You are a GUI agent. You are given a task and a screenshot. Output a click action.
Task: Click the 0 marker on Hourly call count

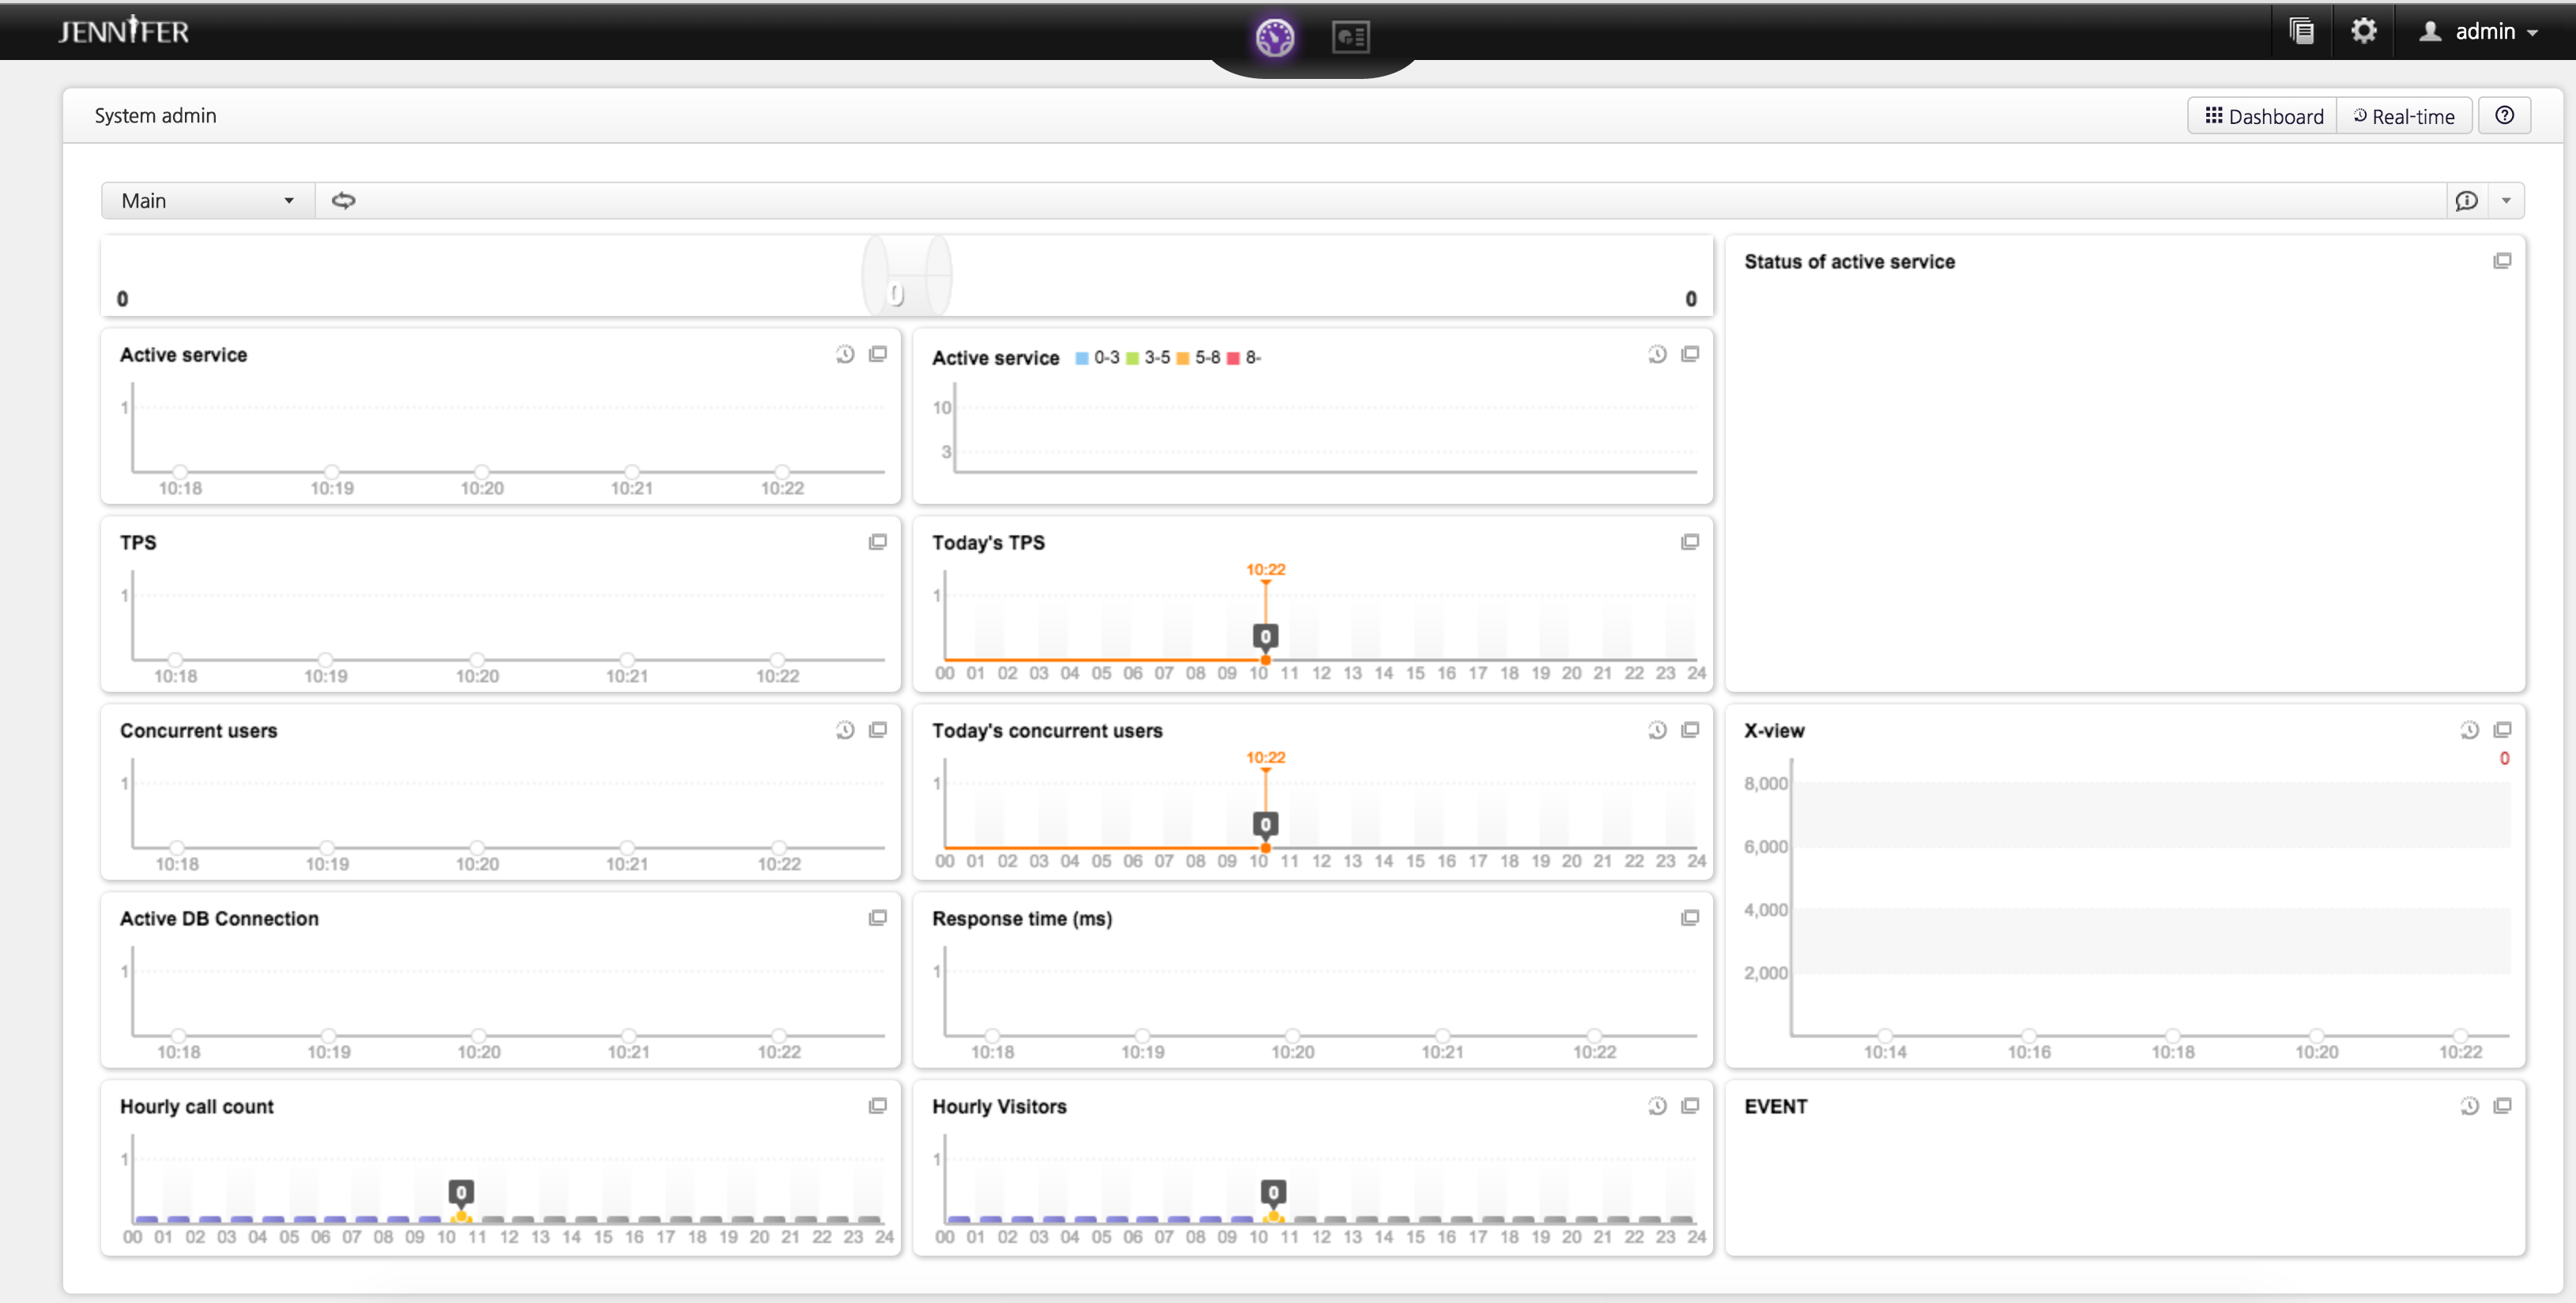(x=461, y=1192)
